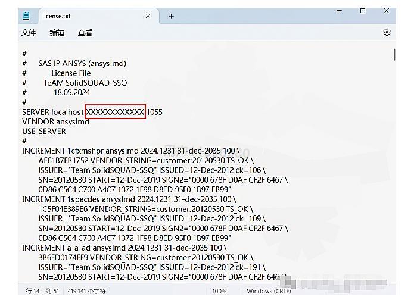Click the SAS IP ANSYS (ansyslmd) comment
The image size is (414, 303).
click(82, 63)
